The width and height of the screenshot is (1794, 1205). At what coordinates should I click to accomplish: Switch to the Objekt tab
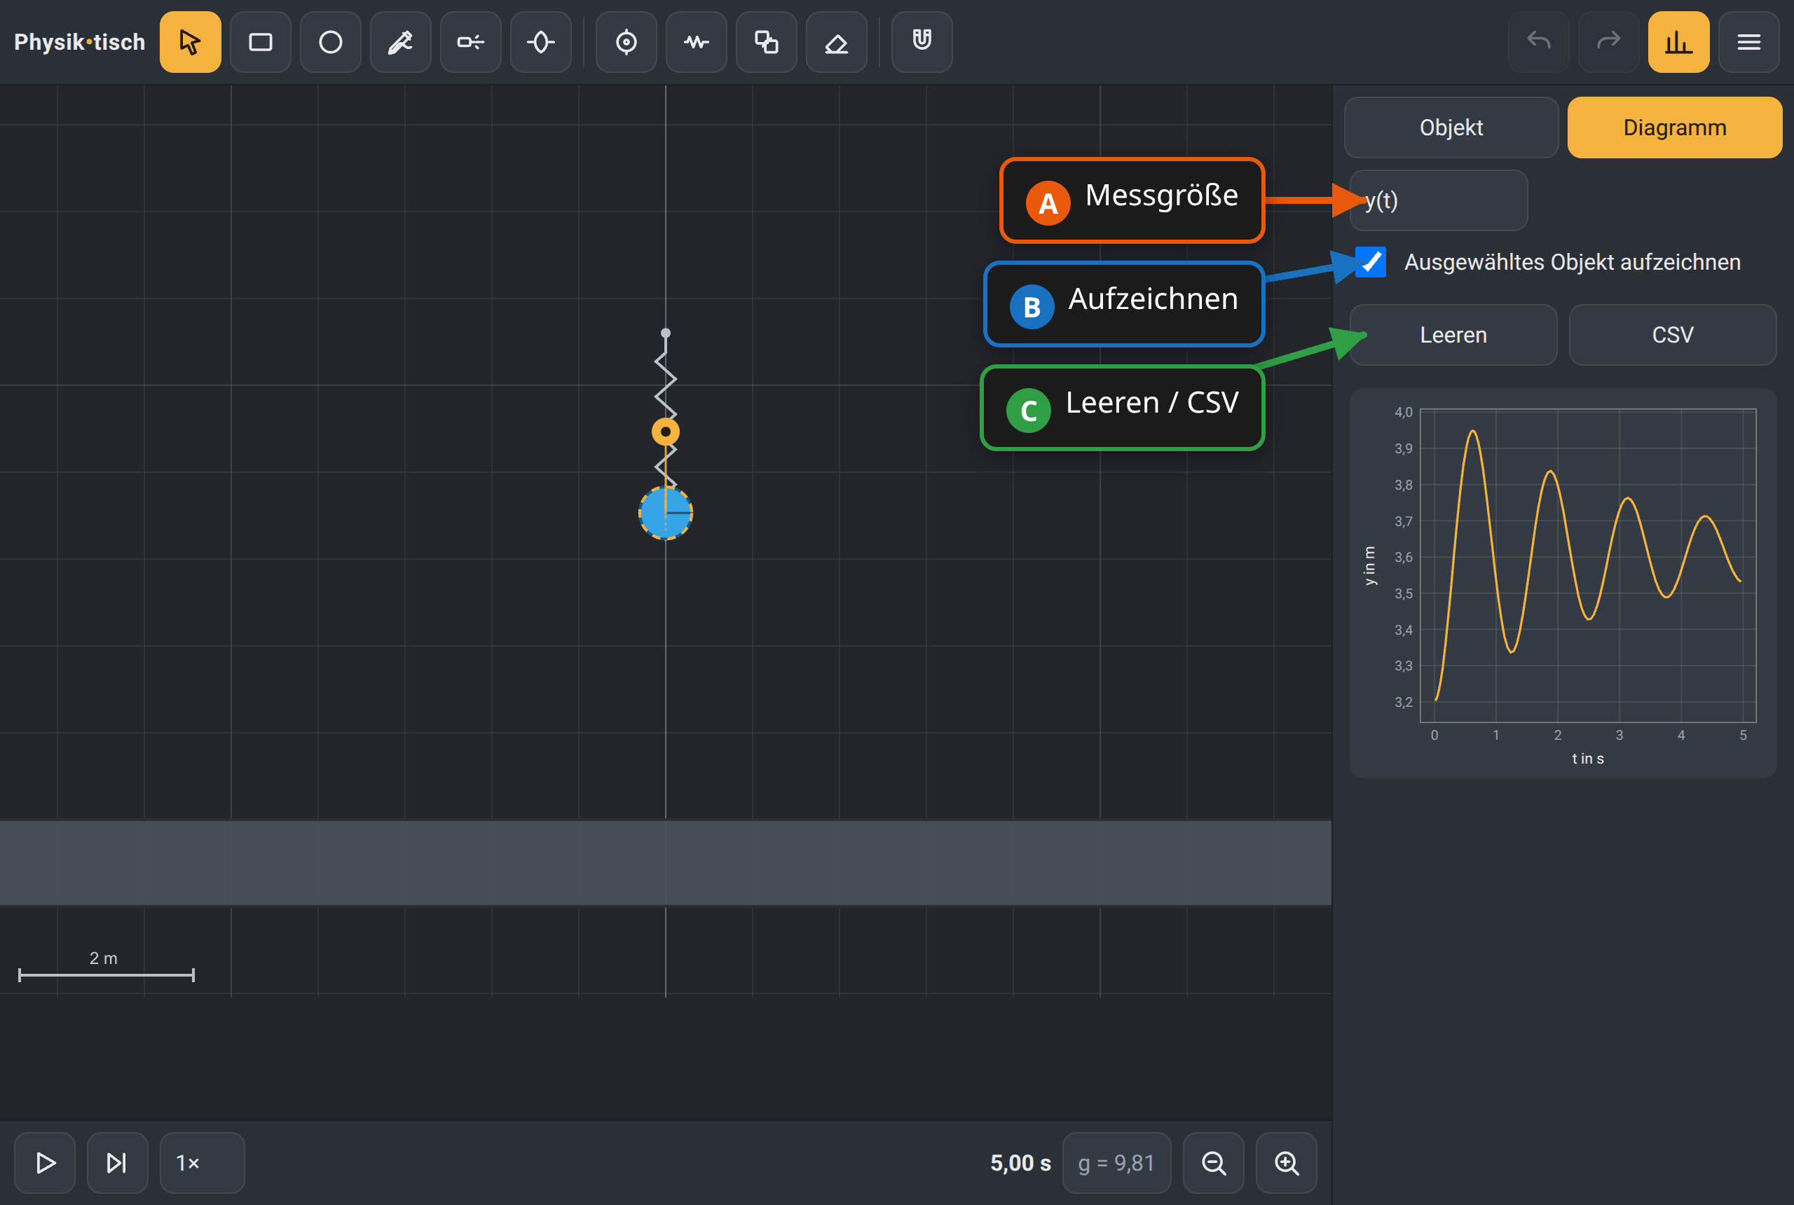click(1451, 128)
